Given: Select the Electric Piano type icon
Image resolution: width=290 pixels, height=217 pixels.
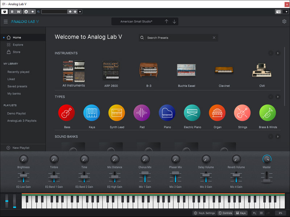Looking at the screenshot, I should pos(192,113).
